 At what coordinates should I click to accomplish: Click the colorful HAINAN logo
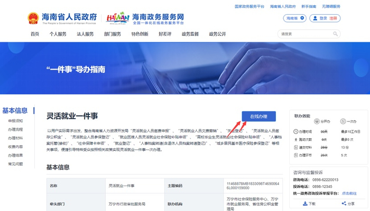pyautogui.click(x=118, y=18)
